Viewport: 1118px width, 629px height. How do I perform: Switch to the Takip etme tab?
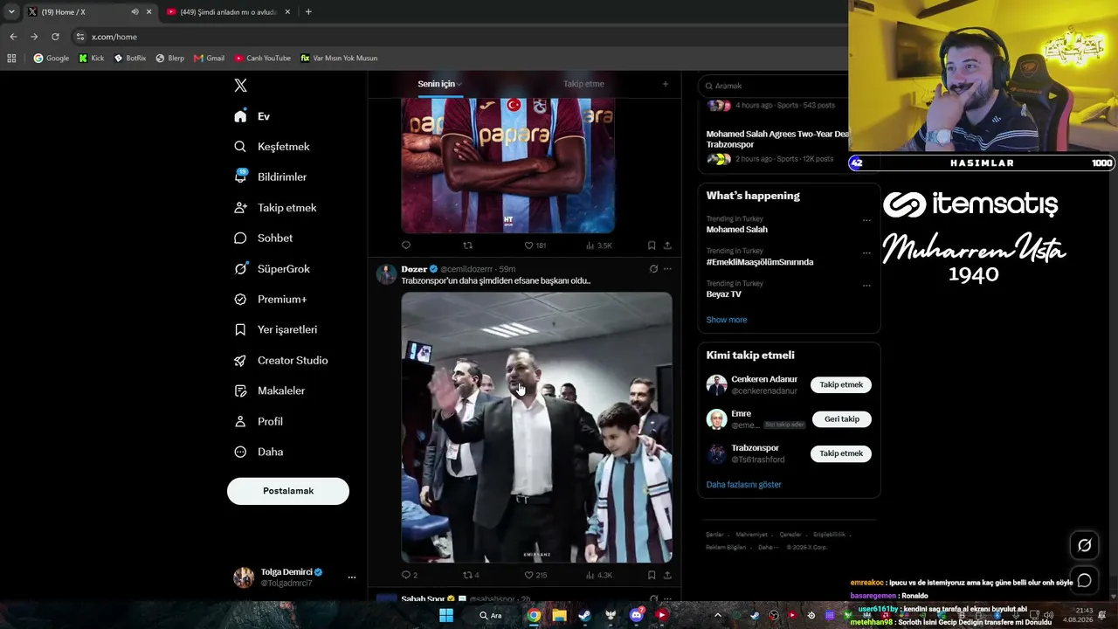click(583, 84)
